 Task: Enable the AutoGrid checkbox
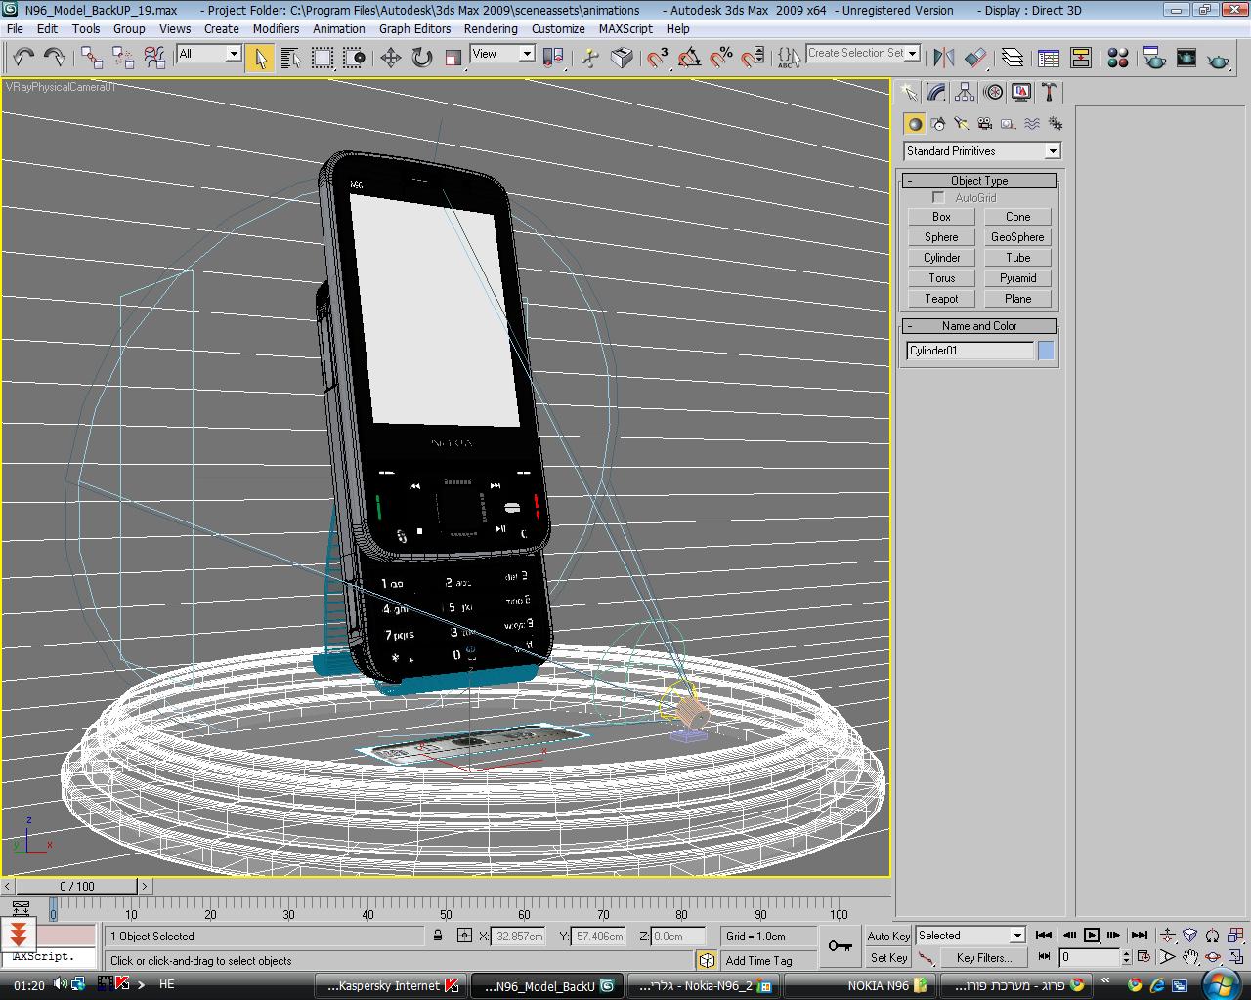(938, 198)
